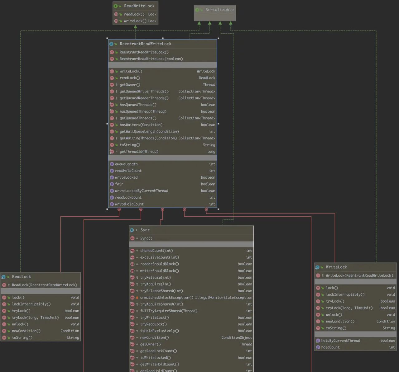
Task: Select newCondition() in the WriteLock node
Action: pos(340,322)
